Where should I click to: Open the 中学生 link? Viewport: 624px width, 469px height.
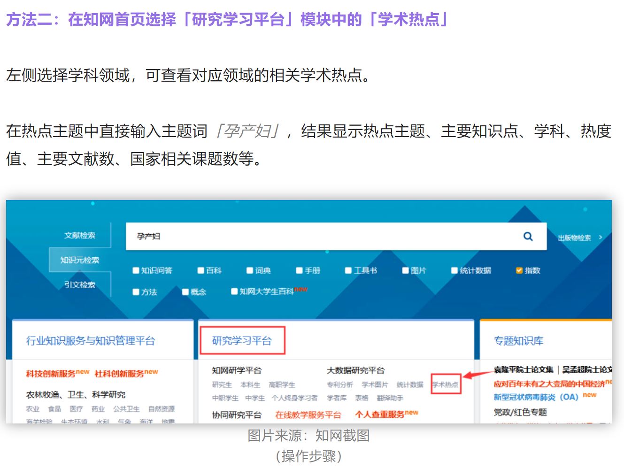click(255, 398)
